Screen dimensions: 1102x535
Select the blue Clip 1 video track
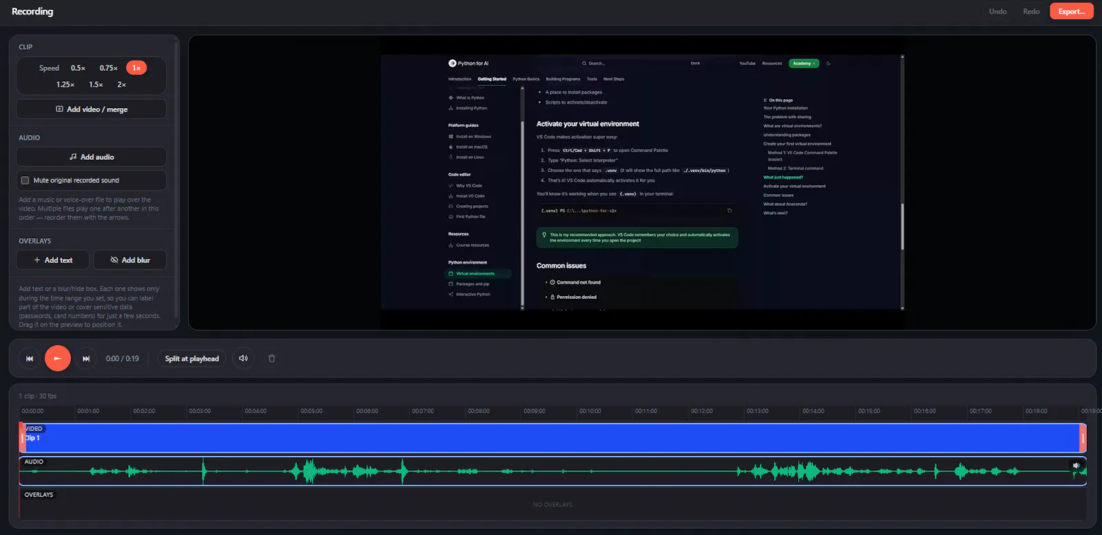552,438
